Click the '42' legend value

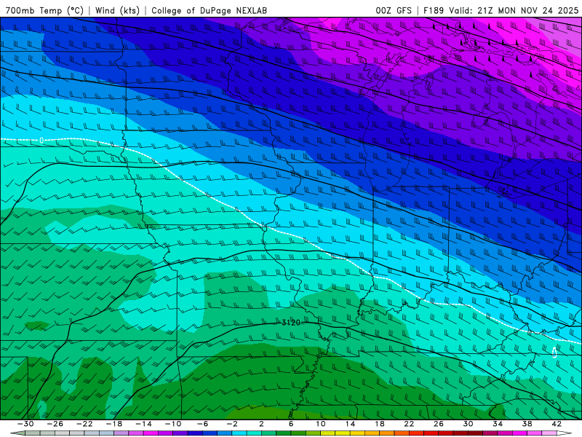tap(557, 424)
